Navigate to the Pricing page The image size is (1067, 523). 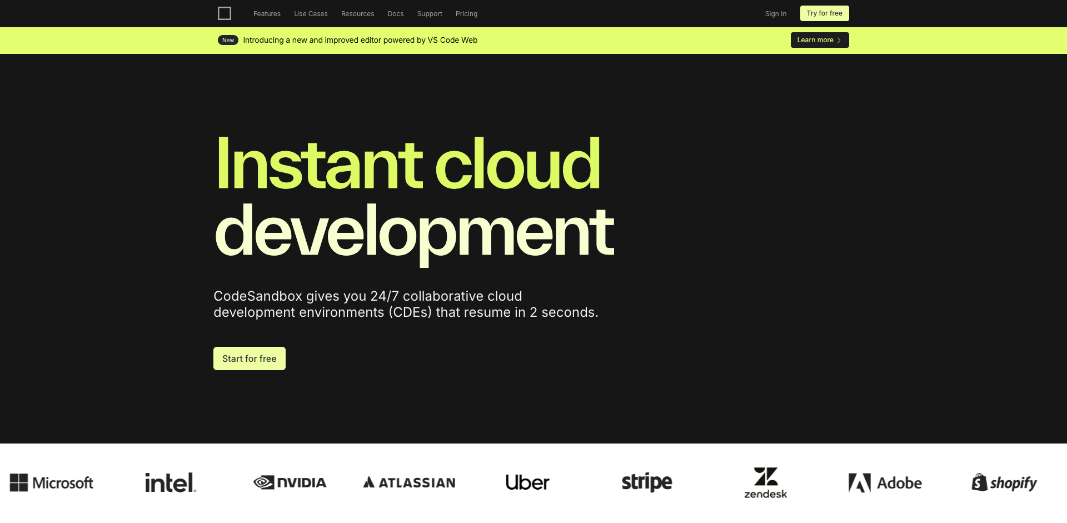[466, 14]
